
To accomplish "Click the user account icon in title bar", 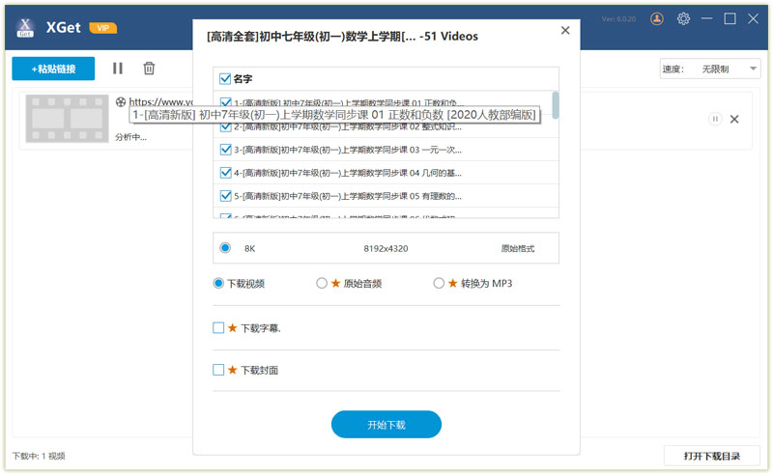I will point(658,18).
